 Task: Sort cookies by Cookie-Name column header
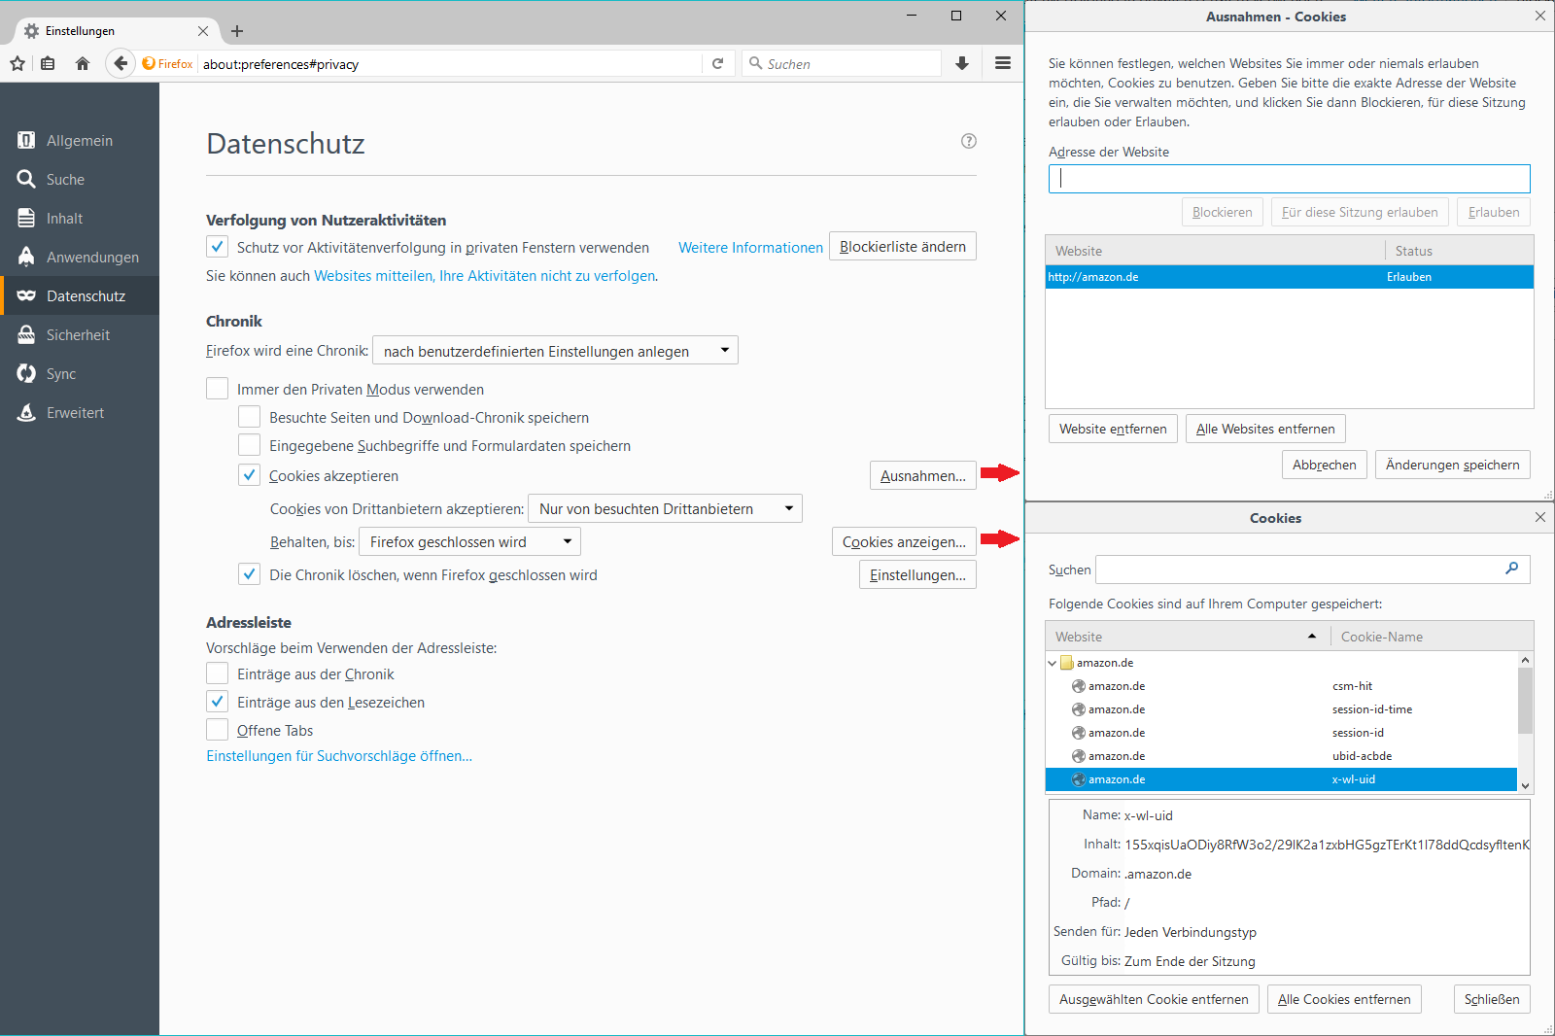[1432, 637]
